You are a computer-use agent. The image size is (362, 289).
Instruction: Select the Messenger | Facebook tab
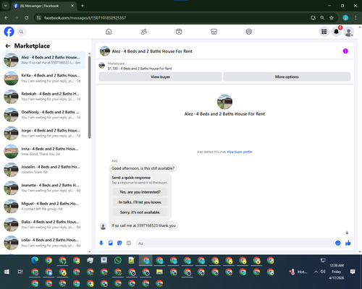(43, 6)
